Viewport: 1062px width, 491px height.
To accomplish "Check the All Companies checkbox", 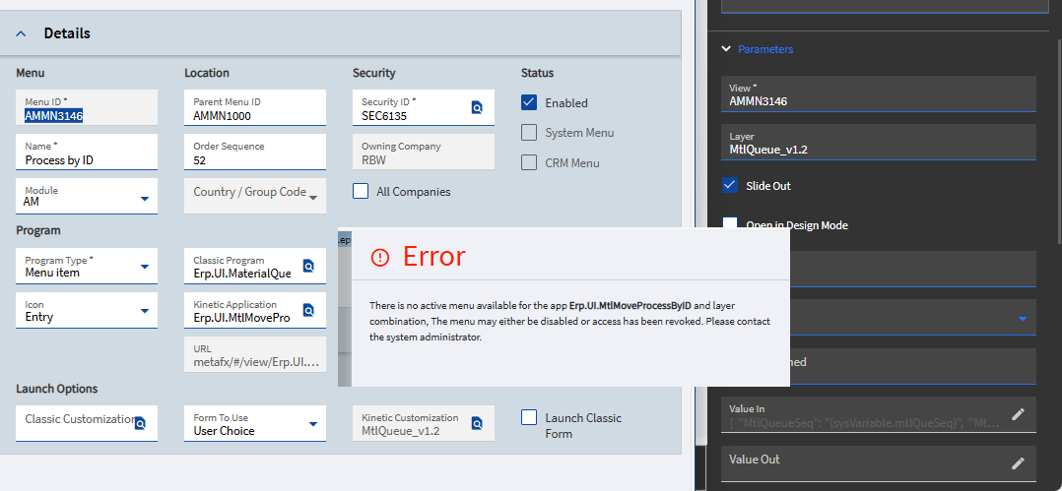I will coord(361,191).
